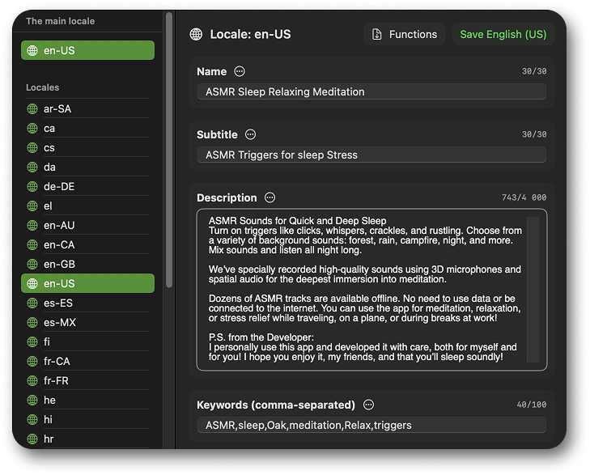Screen dimensions: 590x475
Task: Click the Name character counter 30/30
Action: coord(534,71)
